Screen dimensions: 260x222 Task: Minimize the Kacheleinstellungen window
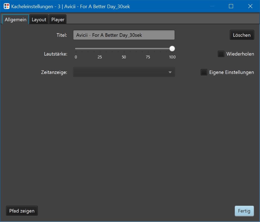tap(212, 6)
